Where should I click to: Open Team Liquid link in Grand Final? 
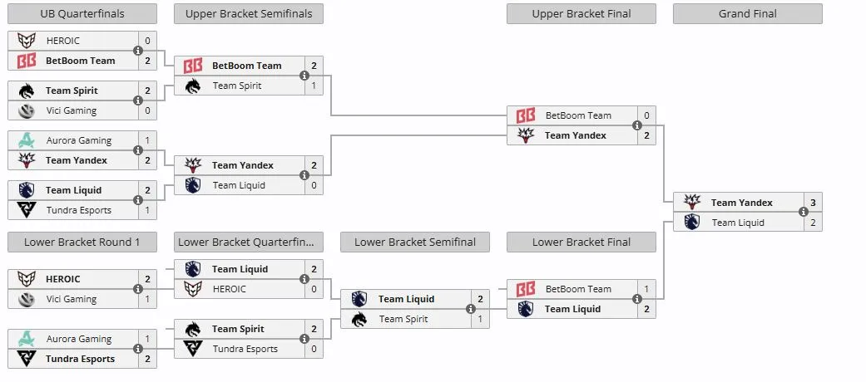coord(738,223)
